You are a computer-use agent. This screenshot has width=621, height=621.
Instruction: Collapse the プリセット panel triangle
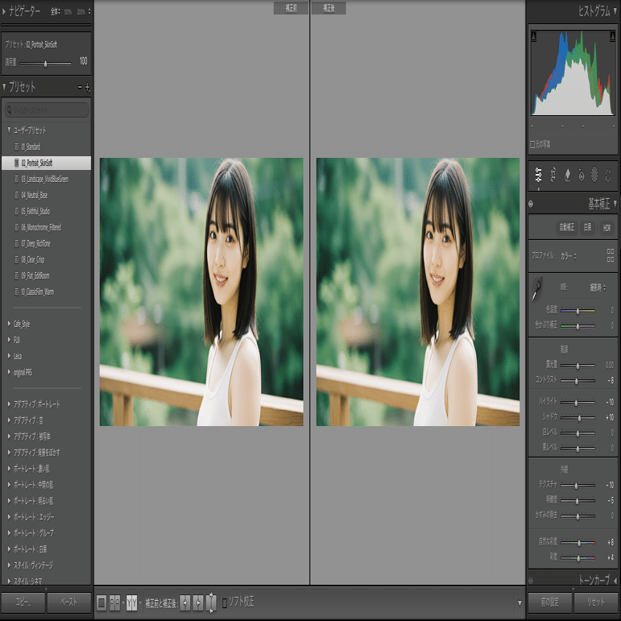(4, 85)
